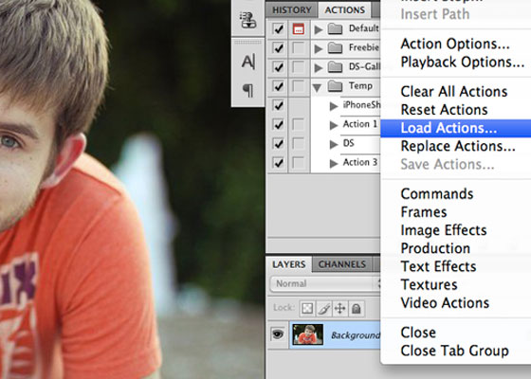Select folder icon of Temp set
Screen dimensions: 531x379
(335, 86)
